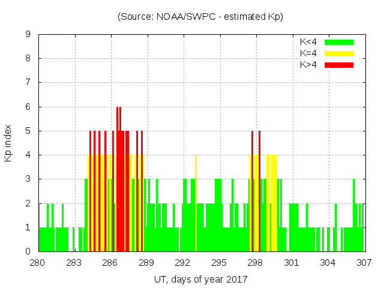Image resolution: width=384 pixels, height=288 pixels.
Task: Click y-axis tick label 4
Action: [28, 155]
